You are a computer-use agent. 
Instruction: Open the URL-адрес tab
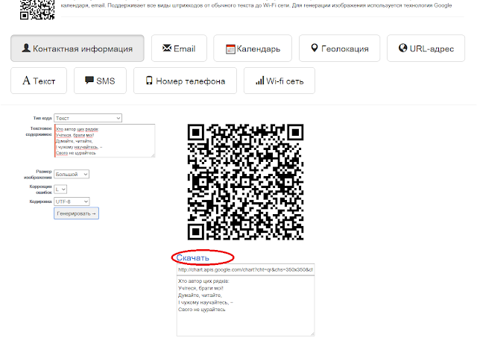click(x=426, y=49)
